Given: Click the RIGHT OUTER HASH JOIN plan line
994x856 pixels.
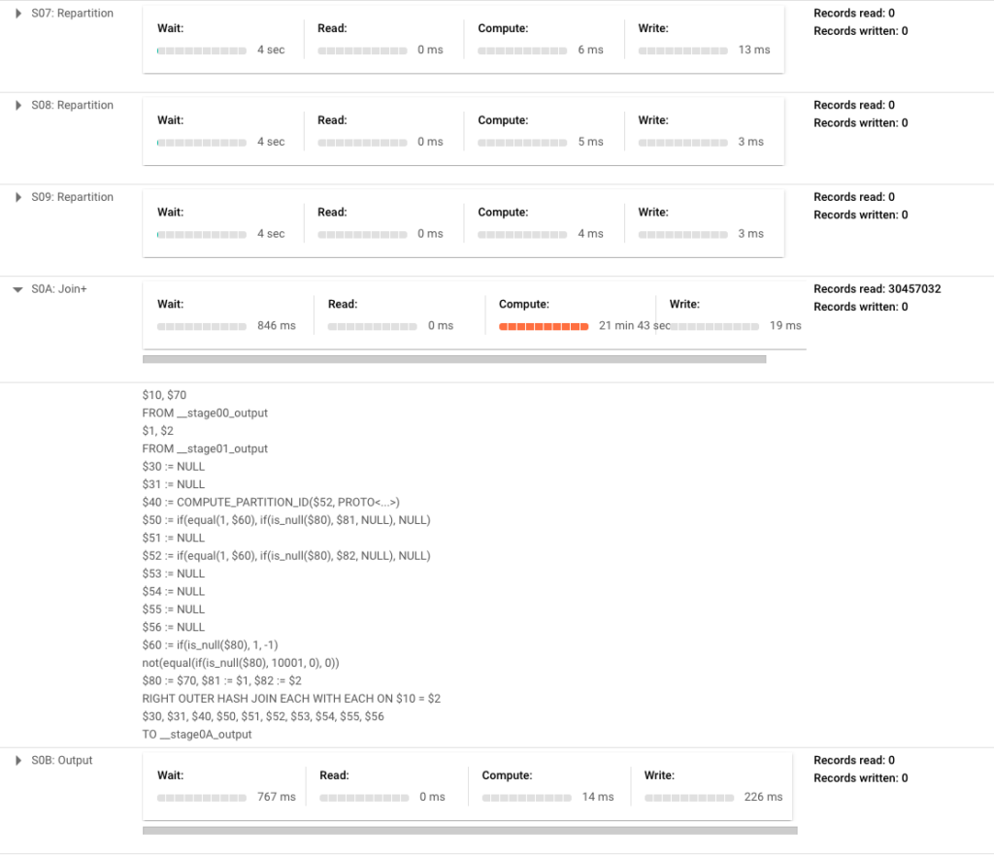Looking at the screenshot, I should click(x=293, y=698).
